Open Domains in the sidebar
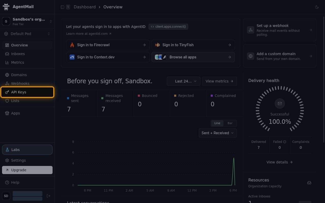The image size is (325, 203). click(27, 75)
